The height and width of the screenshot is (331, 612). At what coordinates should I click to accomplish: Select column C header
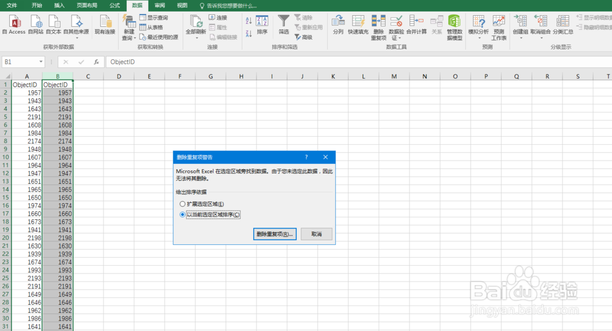[88, 76]
